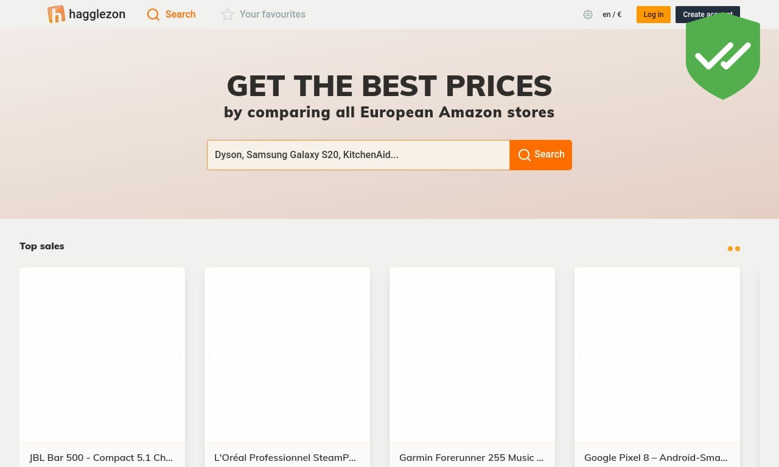Viewport: 779px width, 467px height.
Task: Click the favourites star icon
Action: tap(228, 15)
